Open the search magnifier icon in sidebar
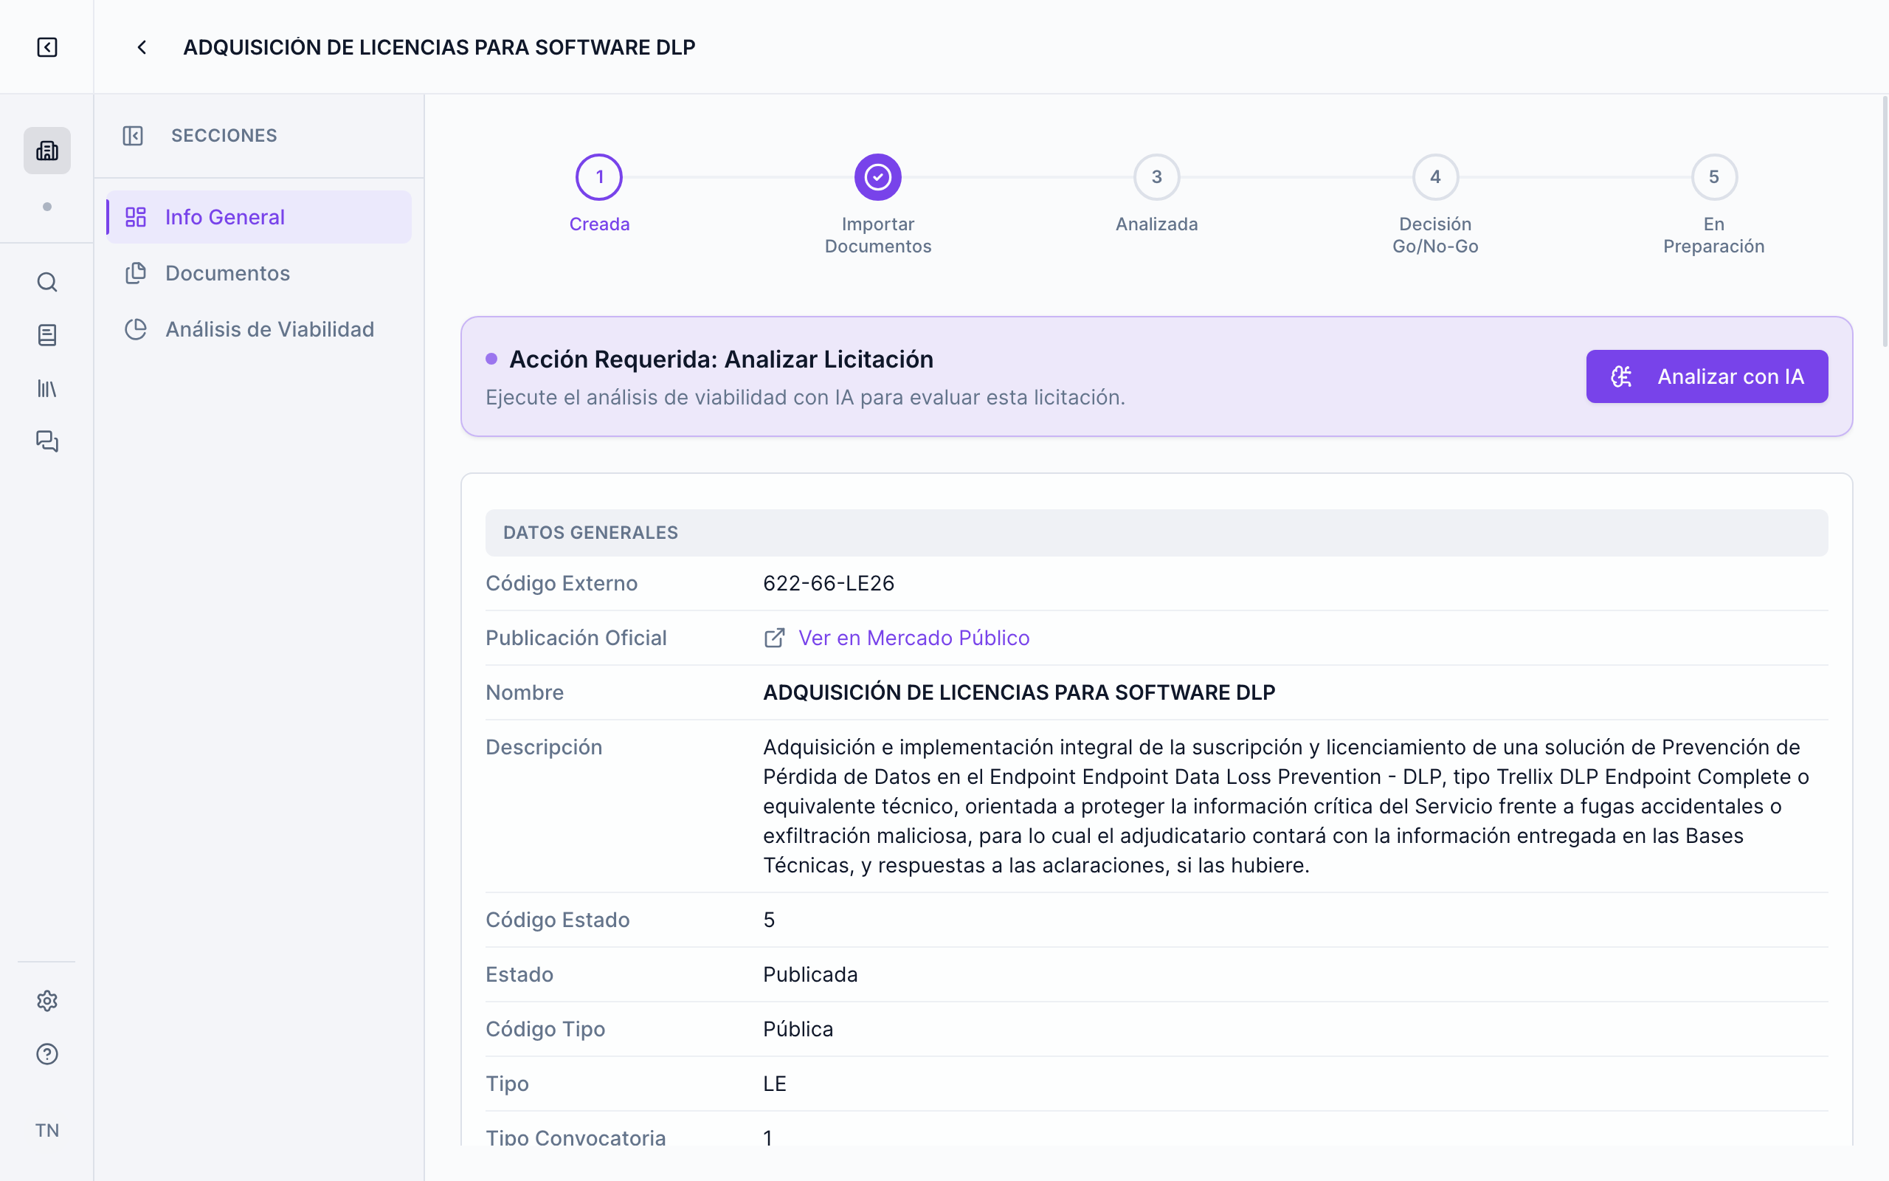1889x1181 pixels. tap(46, 282)
